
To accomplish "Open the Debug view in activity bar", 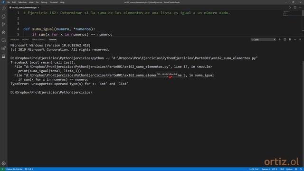I will (x=3, y=32).
